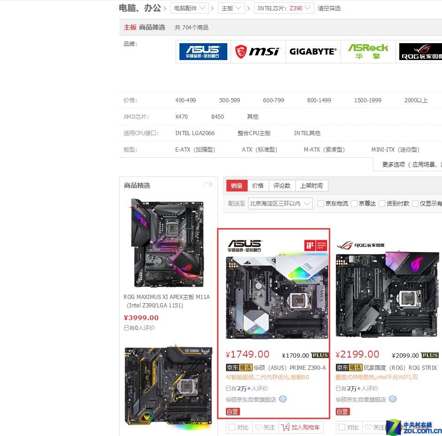442x436 pixels.
Task: Enable the 仅显示有货 checkbox
Action: click(x=415, y=203)
